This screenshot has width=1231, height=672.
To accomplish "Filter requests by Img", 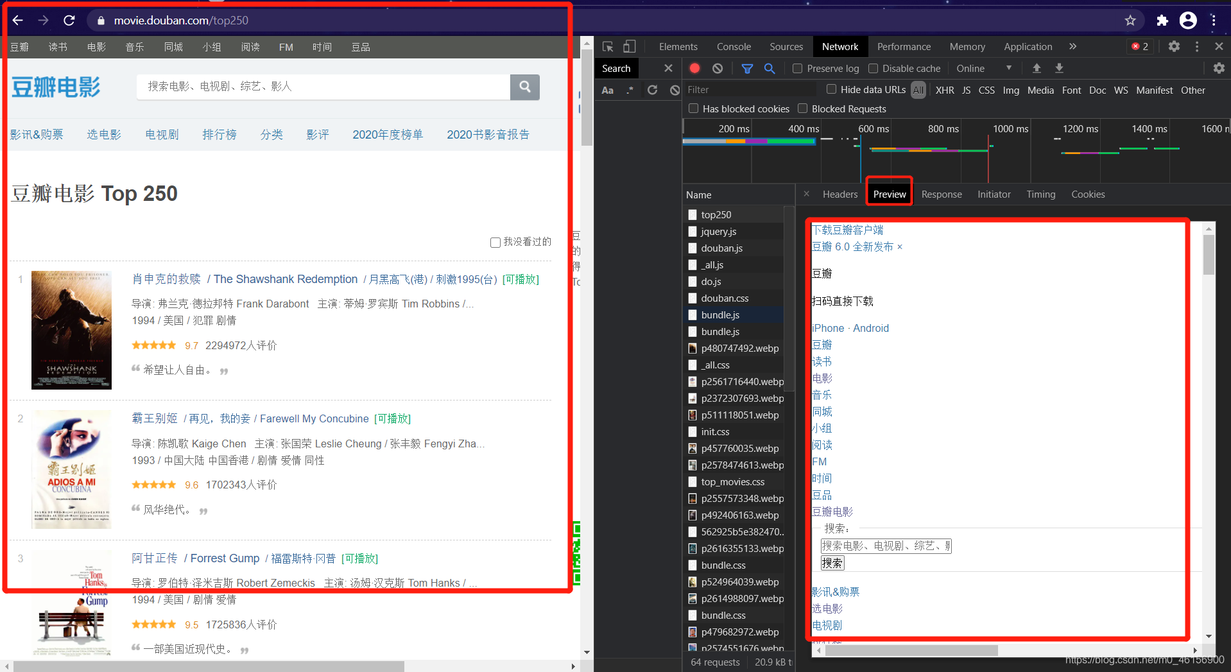I will tap(1011, 90).
